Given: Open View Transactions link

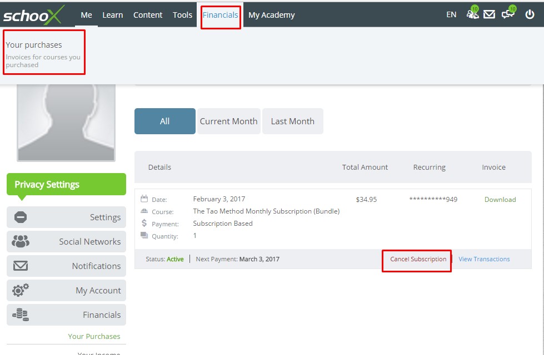Looking at the screenshot, I should click(484, 259).
